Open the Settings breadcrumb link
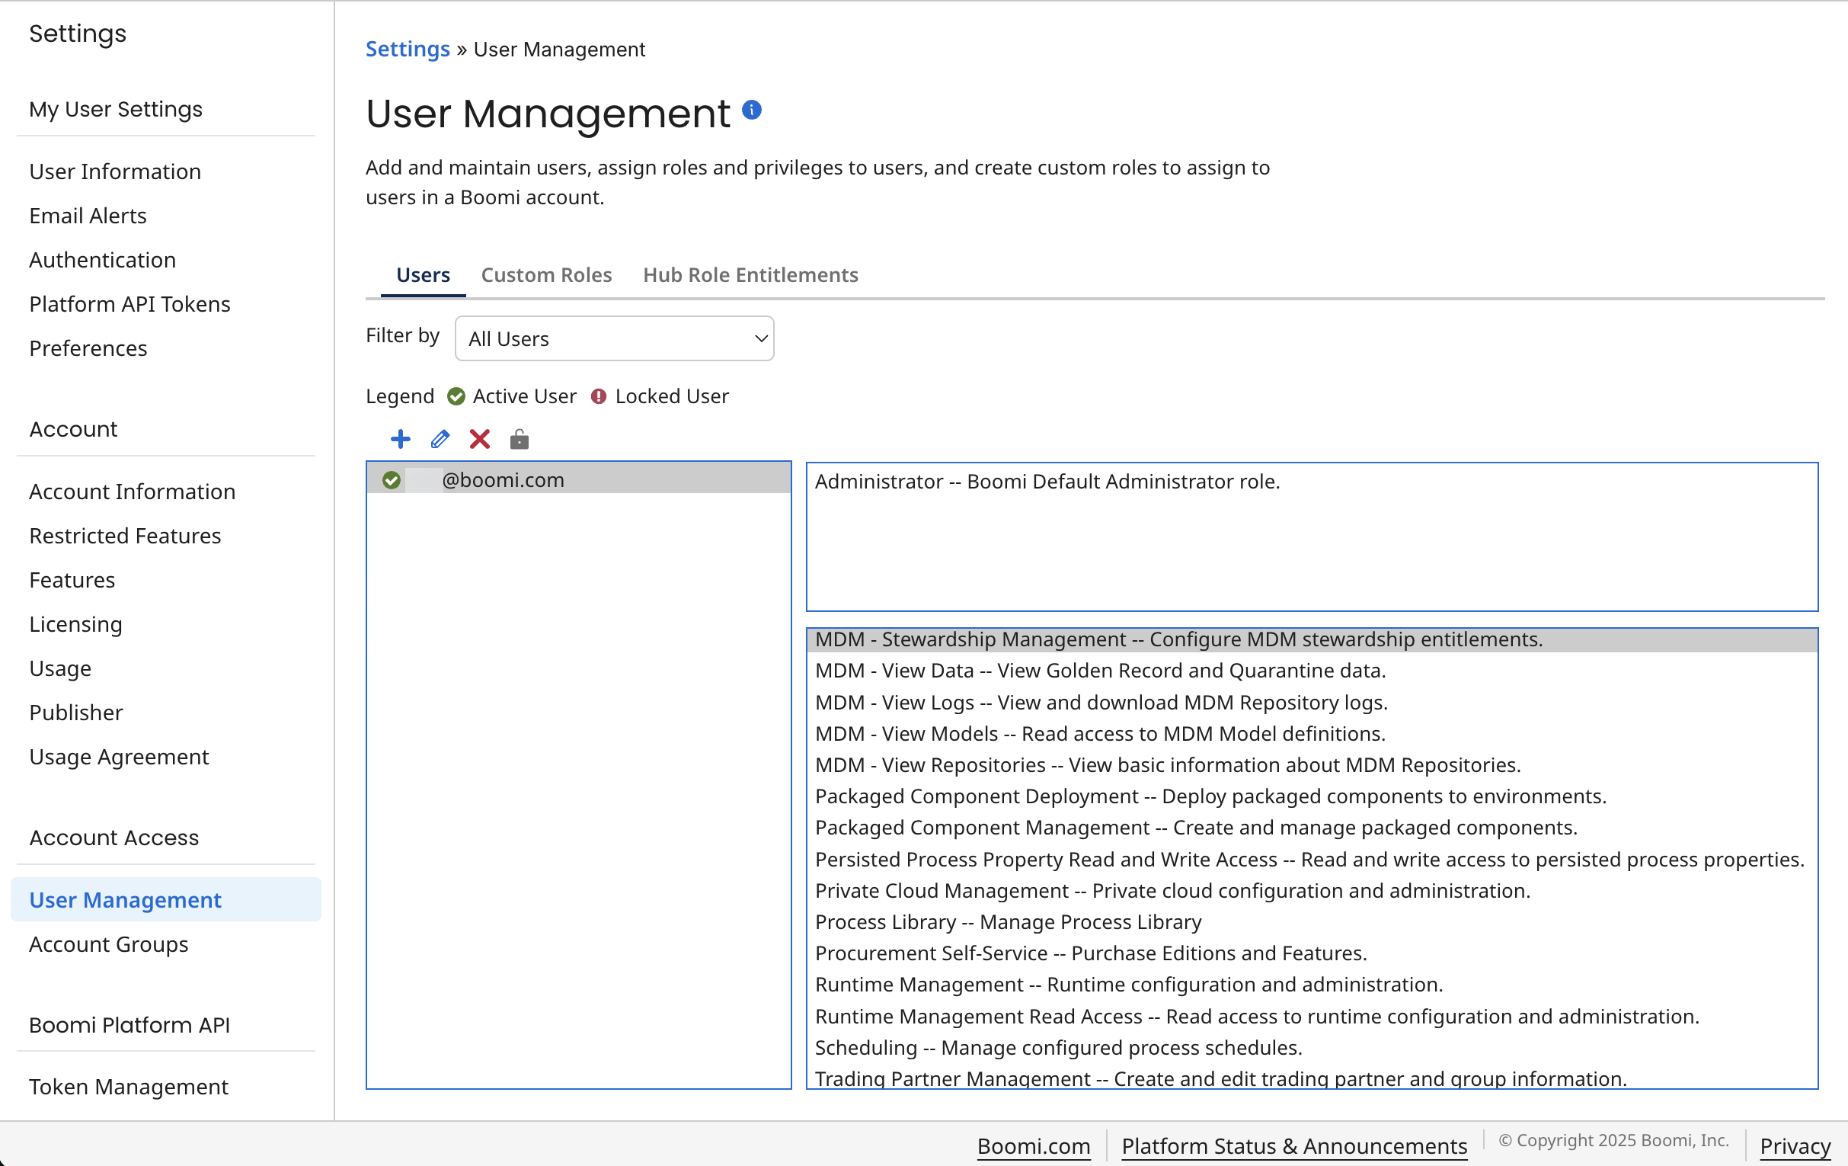Image resolution: width=1848 pixels, height=1166 pixels. click(408, 48)
